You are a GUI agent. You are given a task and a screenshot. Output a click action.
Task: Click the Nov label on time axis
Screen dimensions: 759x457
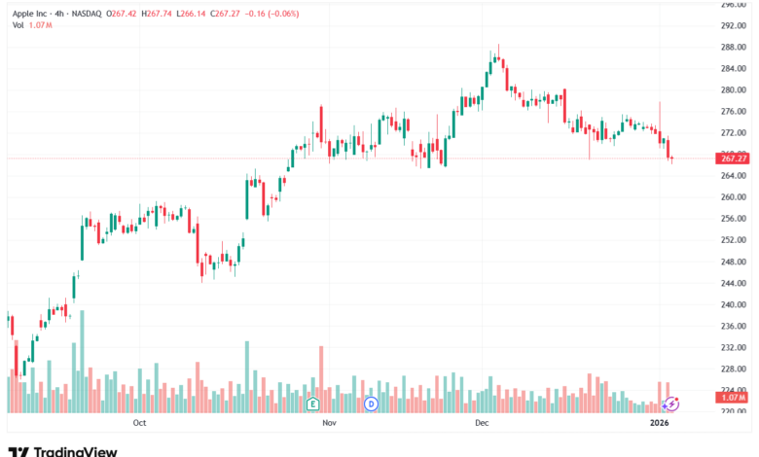point(328,423)
